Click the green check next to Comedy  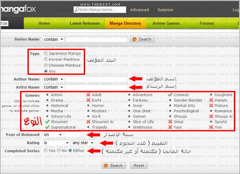coord(170,95)
